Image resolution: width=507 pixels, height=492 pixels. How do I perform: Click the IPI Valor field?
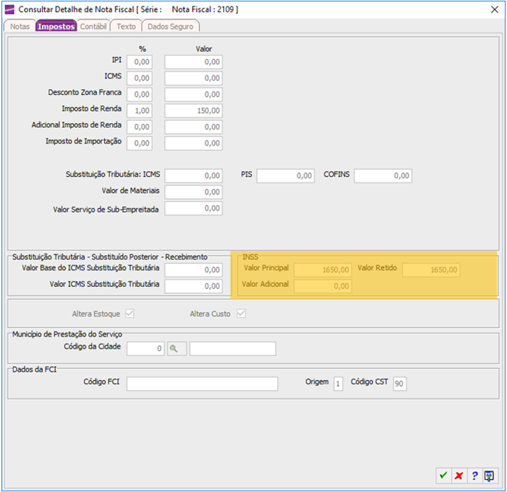pos(193,62)
